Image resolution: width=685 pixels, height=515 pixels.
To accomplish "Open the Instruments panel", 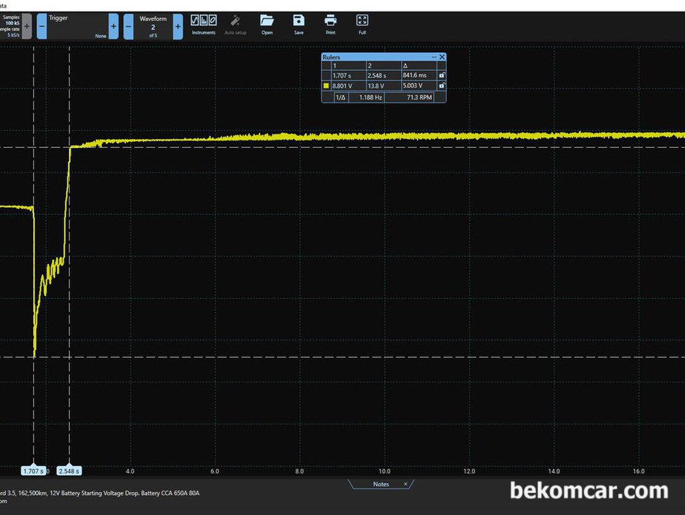I will click(x=203, y=25).
